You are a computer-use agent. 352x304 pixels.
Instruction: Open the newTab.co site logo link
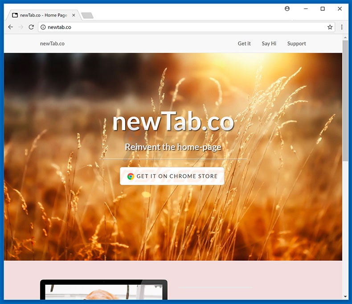[52, 44]
